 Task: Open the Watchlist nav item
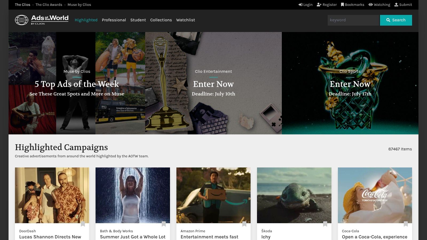pyautogui.click(x=185, y=20)
